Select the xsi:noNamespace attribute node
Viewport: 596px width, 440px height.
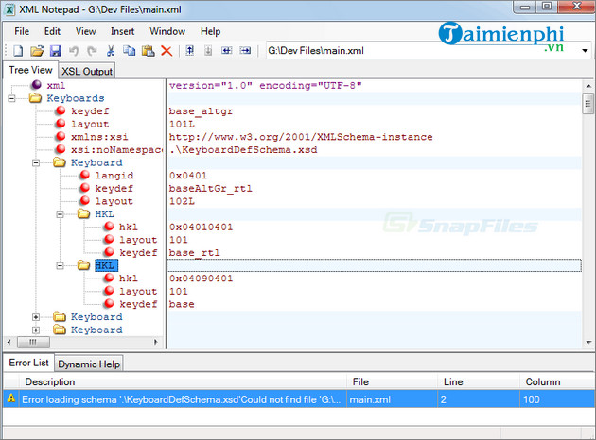click(116, 149)
